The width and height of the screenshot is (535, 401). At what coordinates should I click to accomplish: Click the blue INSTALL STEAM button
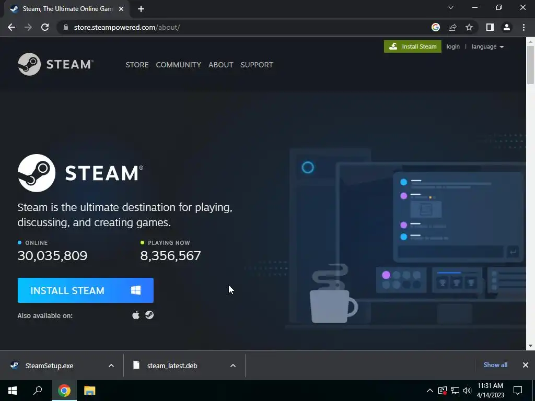pyautogui.click(x=86, y=290)
